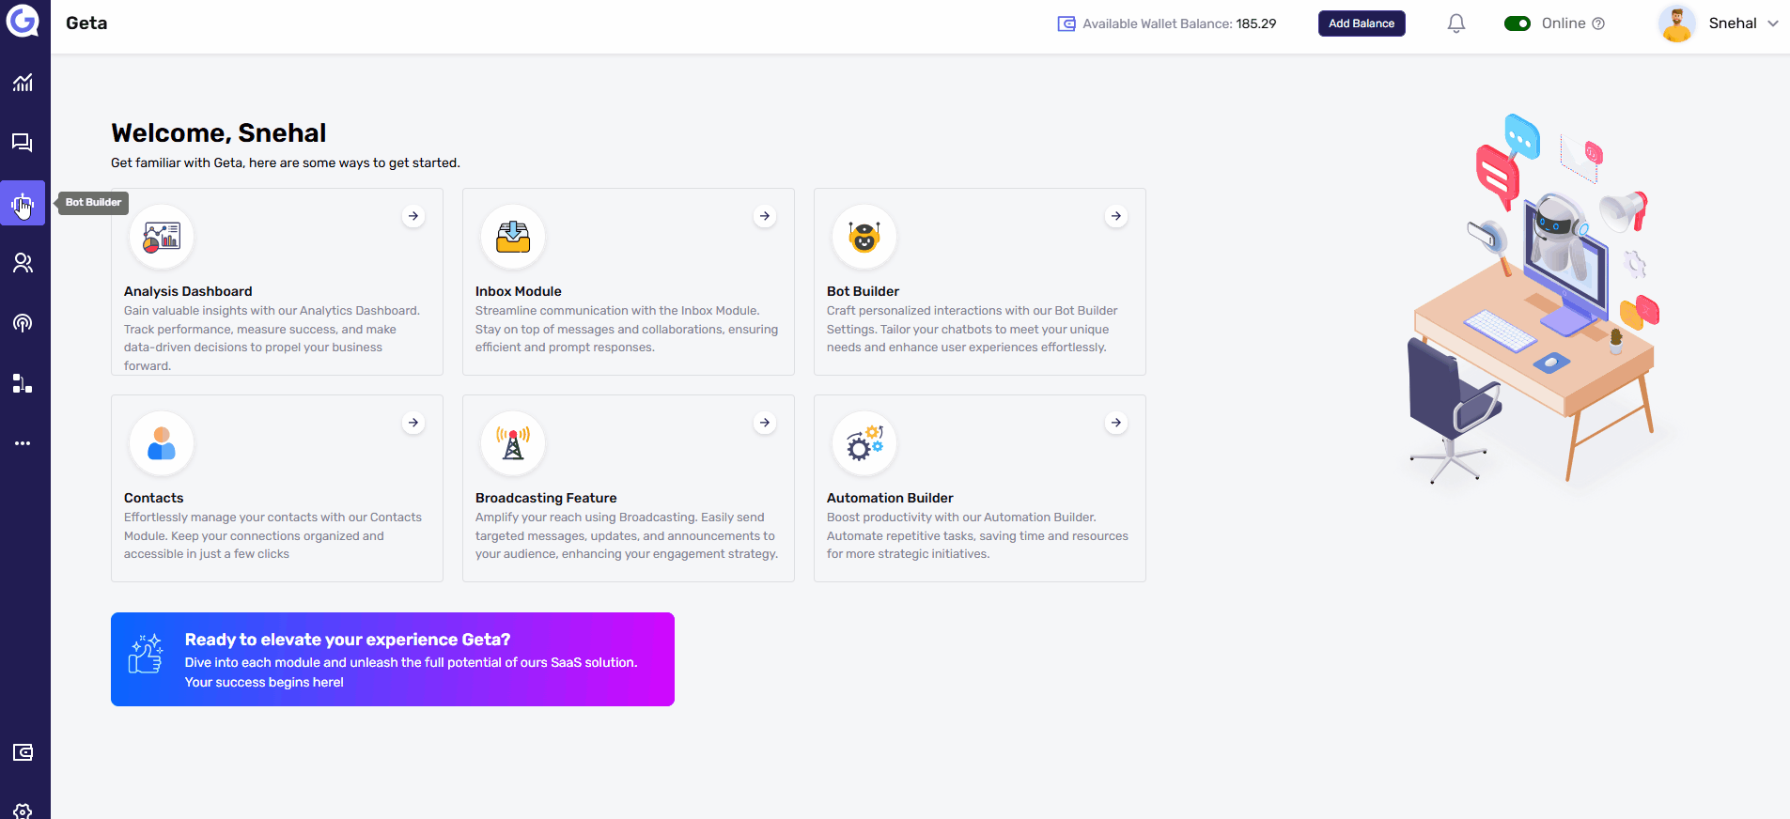Image resolution: width=1790 pixels, height=819 pixels.
Task: Open the automation builder sidebar icon
Action: pos(23,383)
